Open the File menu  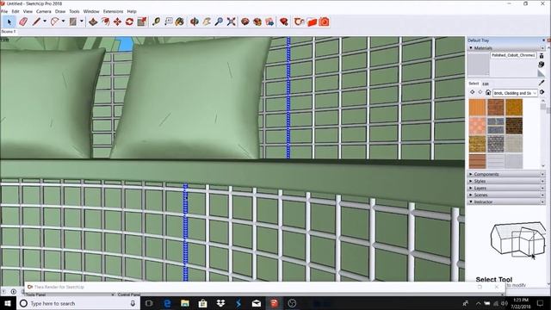(4, 11)
